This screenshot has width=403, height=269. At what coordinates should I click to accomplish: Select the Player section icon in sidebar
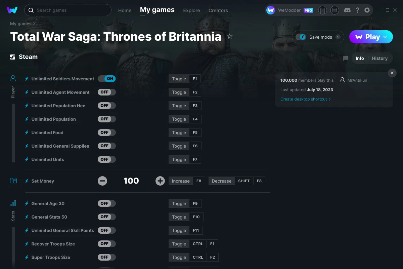coord(13,78)
